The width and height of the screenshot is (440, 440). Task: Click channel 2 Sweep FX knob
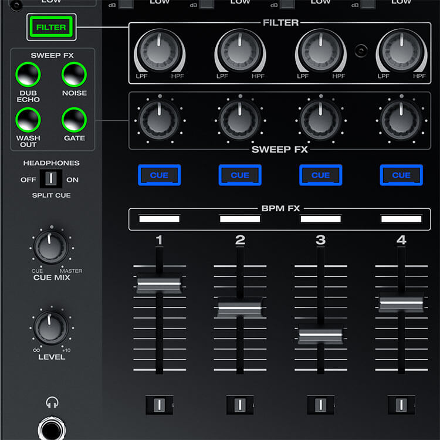click(240, 119)
